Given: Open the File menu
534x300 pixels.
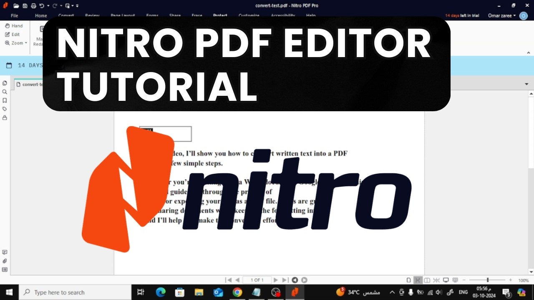Looking at the screenshot, I should pos(15,15).
